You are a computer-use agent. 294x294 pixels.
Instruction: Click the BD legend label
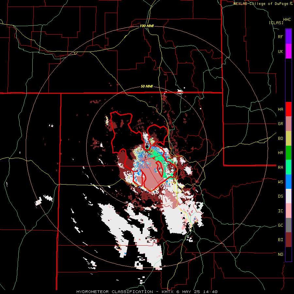(280, 139)
